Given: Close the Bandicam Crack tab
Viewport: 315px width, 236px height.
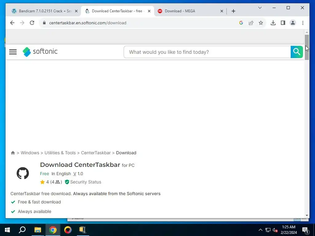Looking at the screenshot, I should 76,11.
